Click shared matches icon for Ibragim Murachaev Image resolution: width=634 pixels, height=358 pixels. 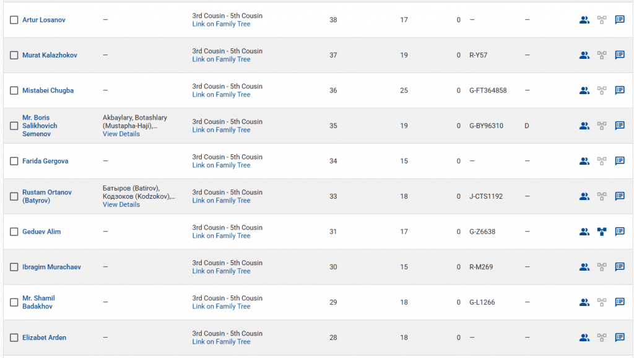[x=584, y=267]
